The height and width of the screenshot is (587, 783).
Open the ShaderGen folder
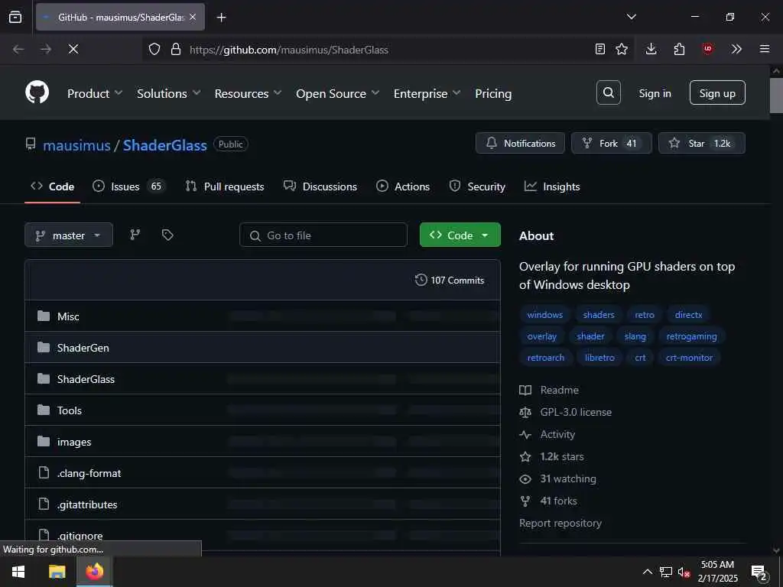coord(83,348)
